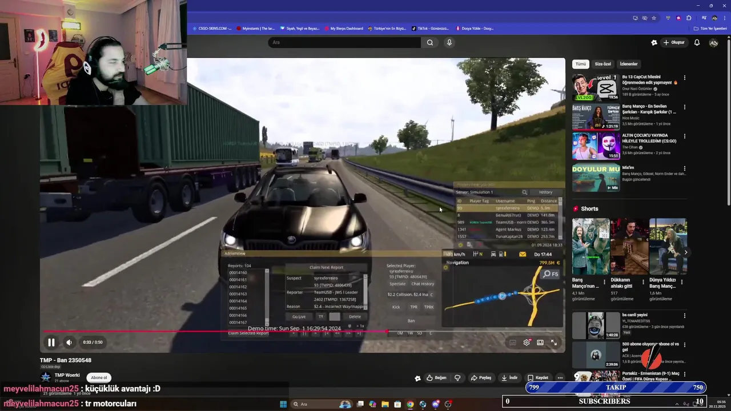Open CSGO-SKINS.COM bookmark

tap(212, 28)
